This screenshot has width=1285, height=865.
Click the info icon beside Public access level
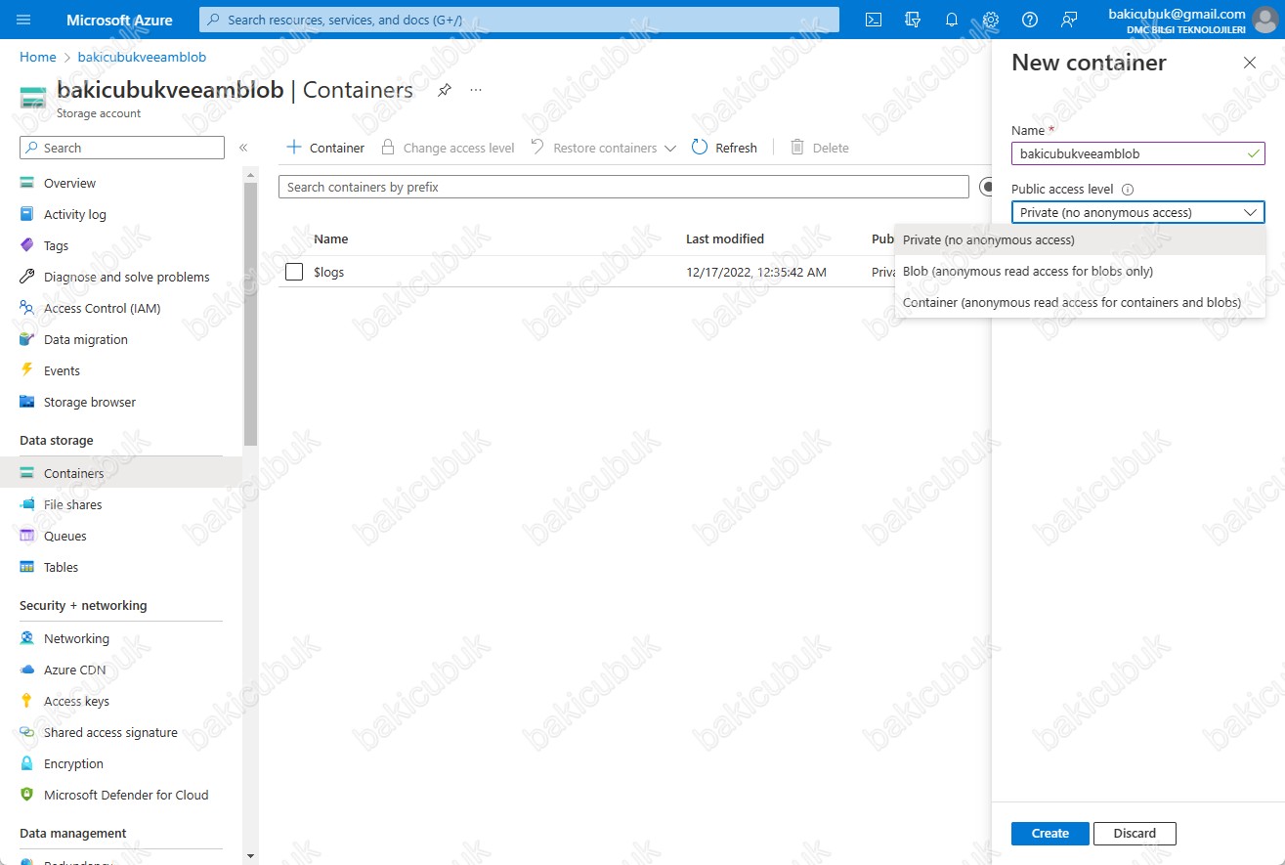point(1127,190)
